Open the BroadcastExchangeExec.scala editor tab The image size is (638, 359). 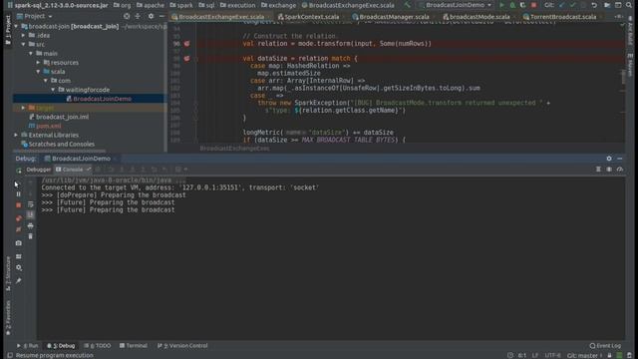(220, 17)
